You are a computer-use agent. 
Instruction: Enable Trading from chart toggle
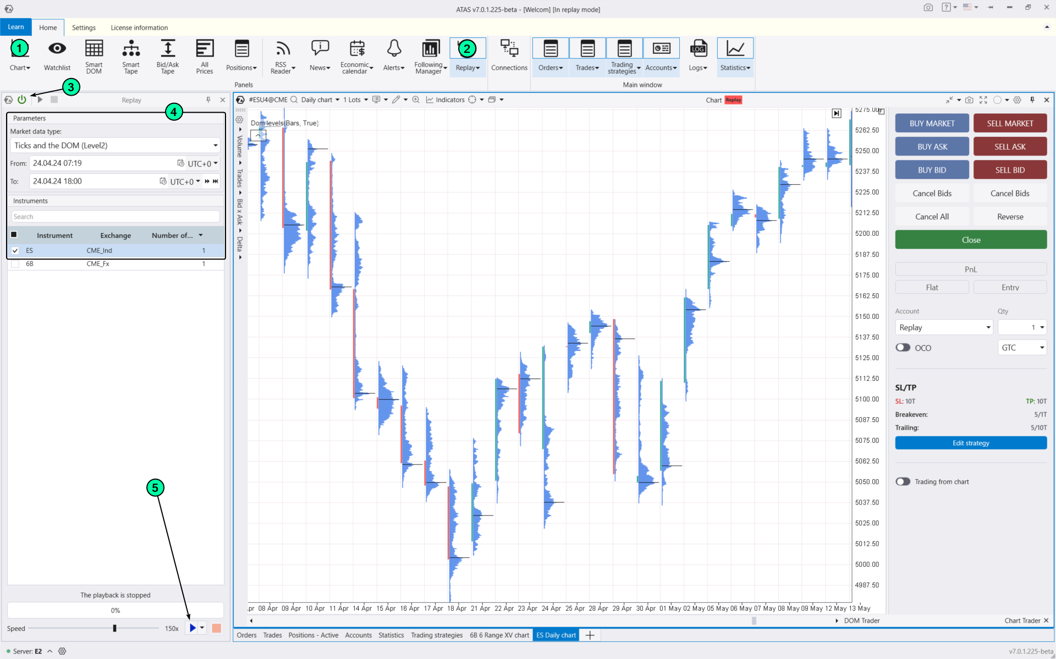pos(903,481)
